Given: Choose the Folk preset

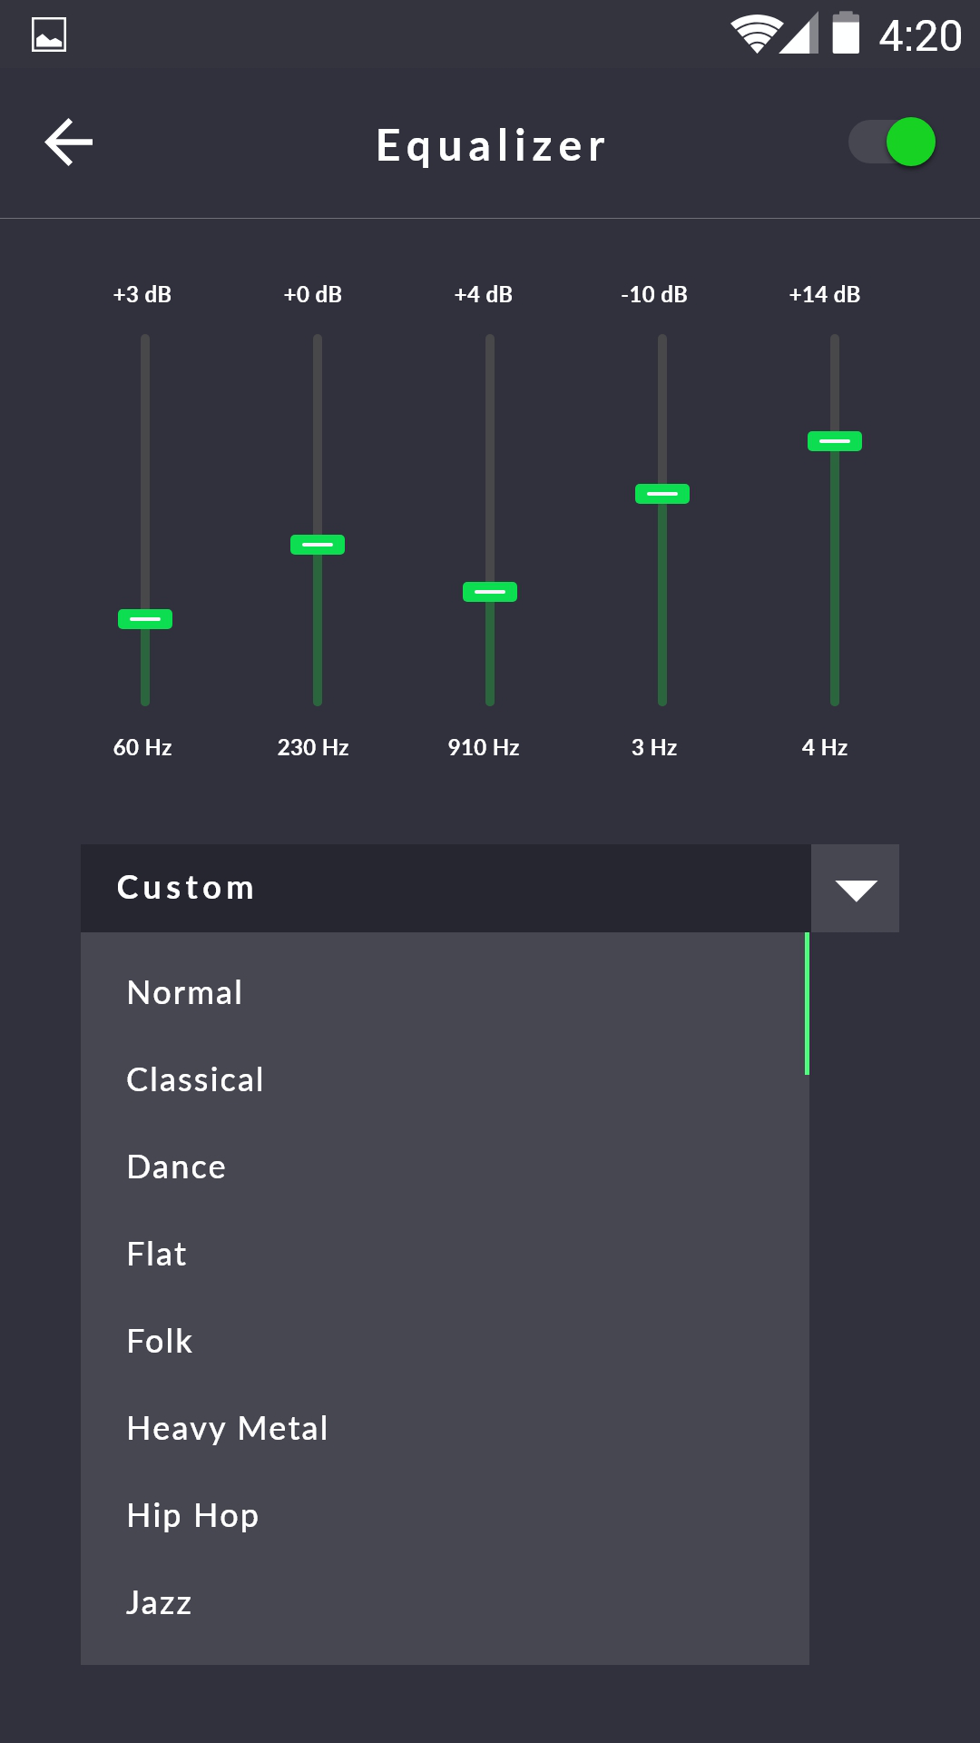Looking at the screenshot, I should click(x=160, y=1341).
